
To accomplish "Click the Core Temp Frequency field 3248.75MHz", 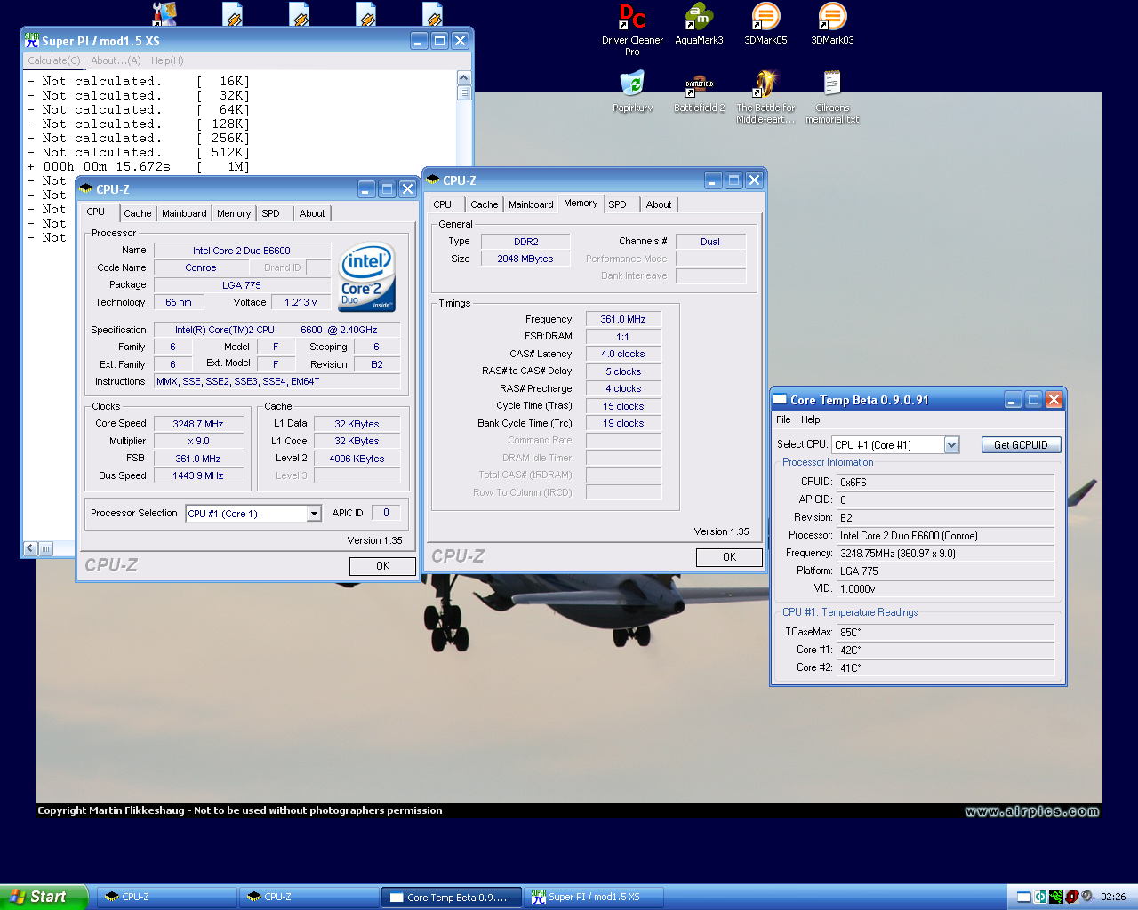I will click(x=946, y=553).
